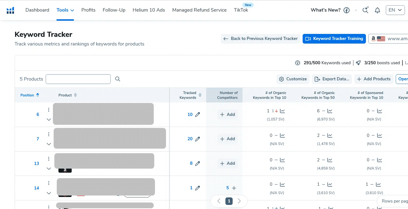Click the Helium 10 logo icon
The height and width of the screenshot is (209, 408).
pyautogui.click(x=10, y=10)
